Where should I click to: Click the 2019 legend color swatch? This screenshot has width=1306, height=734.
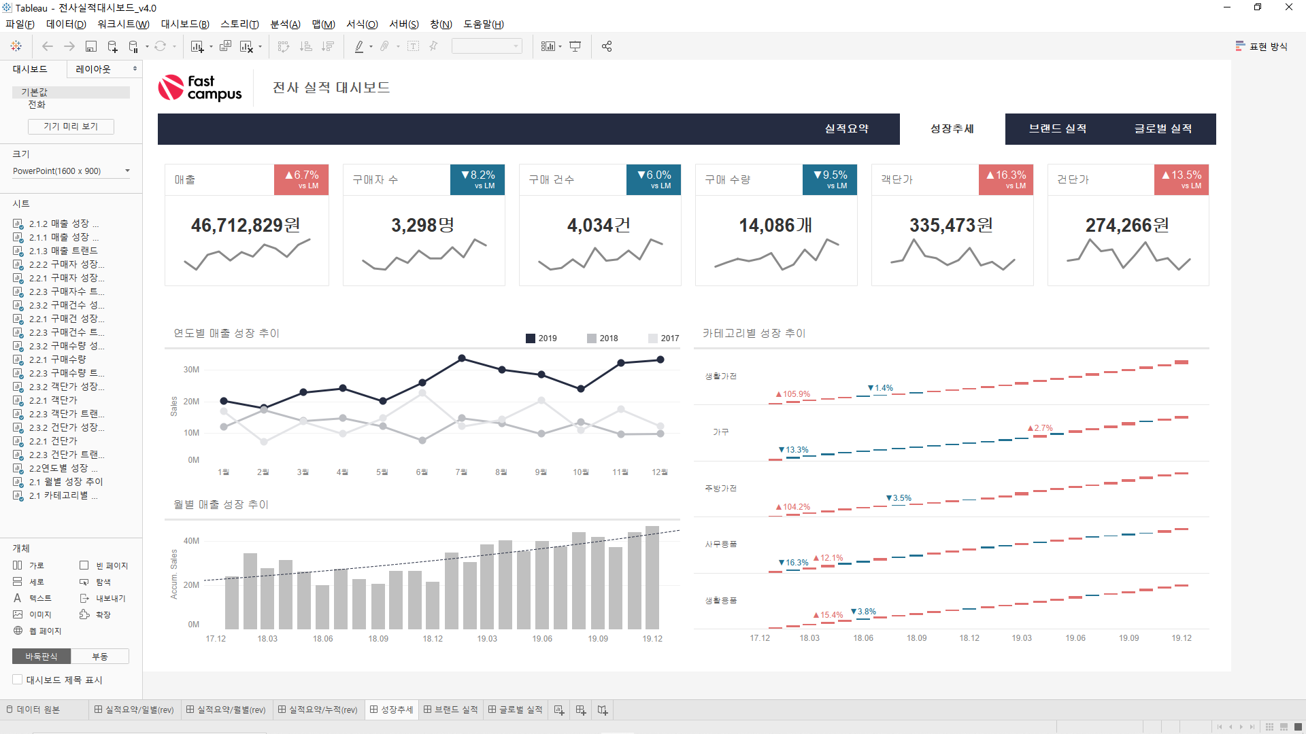tap(531, 338)
